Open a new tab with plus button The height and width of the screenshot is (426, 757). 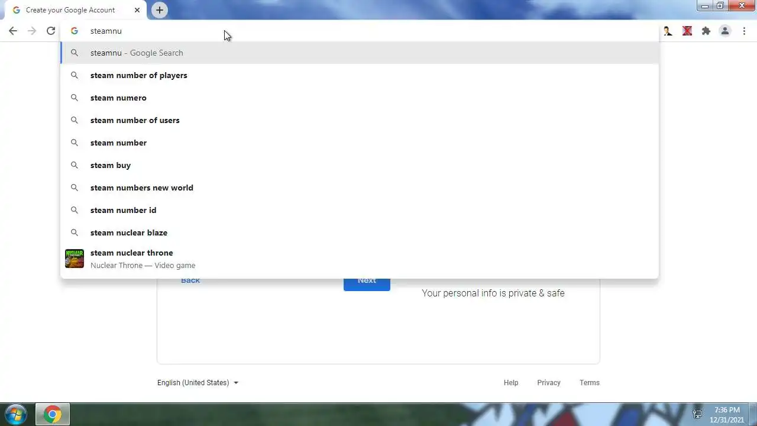(159, 10)
